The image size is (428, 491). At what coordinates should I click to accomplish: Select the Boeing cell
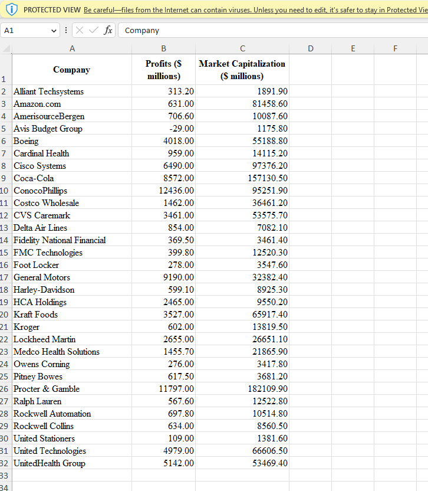click(x=72, y=141)
